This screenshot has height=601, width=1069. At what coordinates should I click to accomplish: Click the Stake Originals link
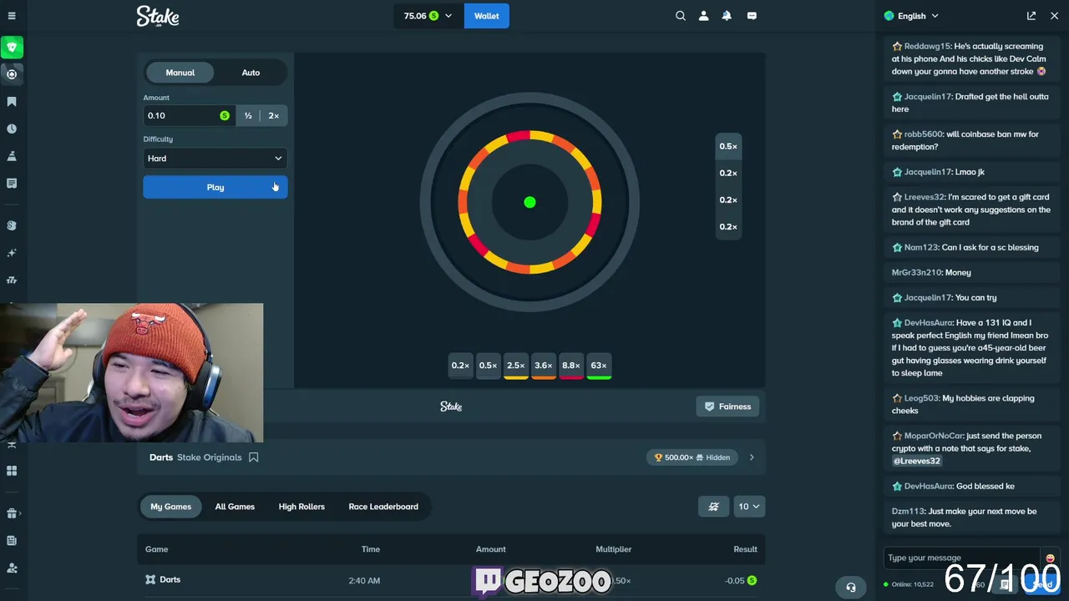coord(210,457)
